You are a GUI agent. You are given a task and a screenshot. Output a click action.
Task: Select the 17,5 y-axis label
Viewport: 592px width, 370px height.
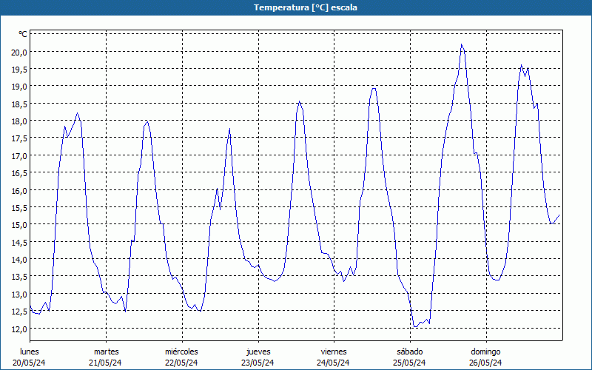coord(19,138)
